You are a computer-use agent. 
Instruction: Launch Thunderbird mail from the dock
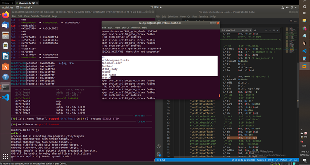tap(5, 25)
